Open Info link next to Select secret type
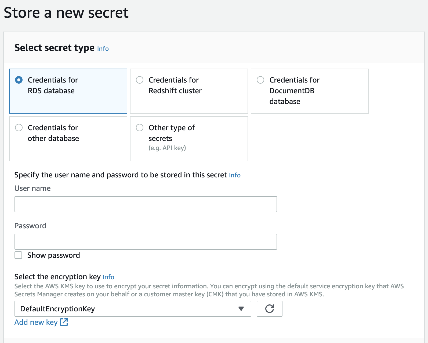 click(103, 49)
